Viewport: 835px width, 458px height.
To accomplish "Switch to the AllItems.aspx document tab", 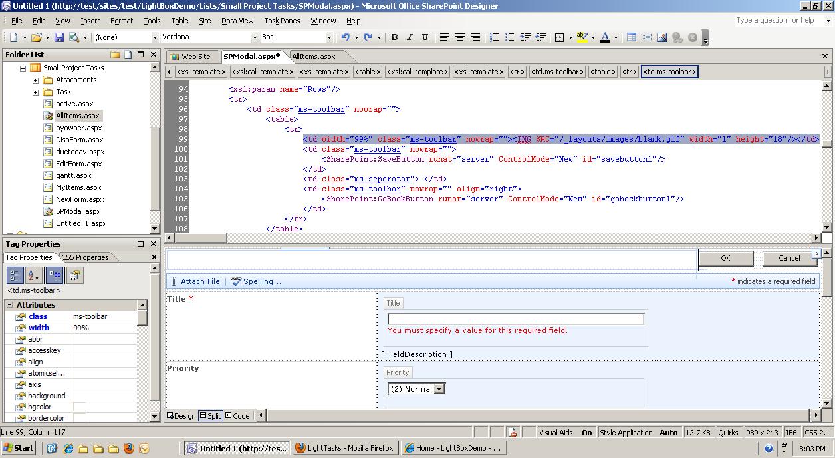I will coord(314,57).
